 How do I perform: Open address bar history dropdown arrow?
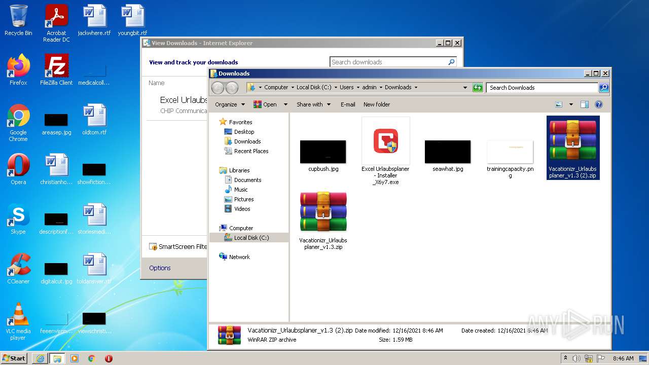(465, 88)
